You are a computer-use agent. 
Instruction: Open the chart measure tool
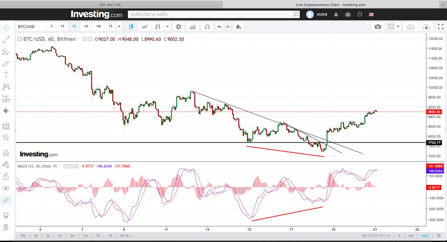pos(6,126)
